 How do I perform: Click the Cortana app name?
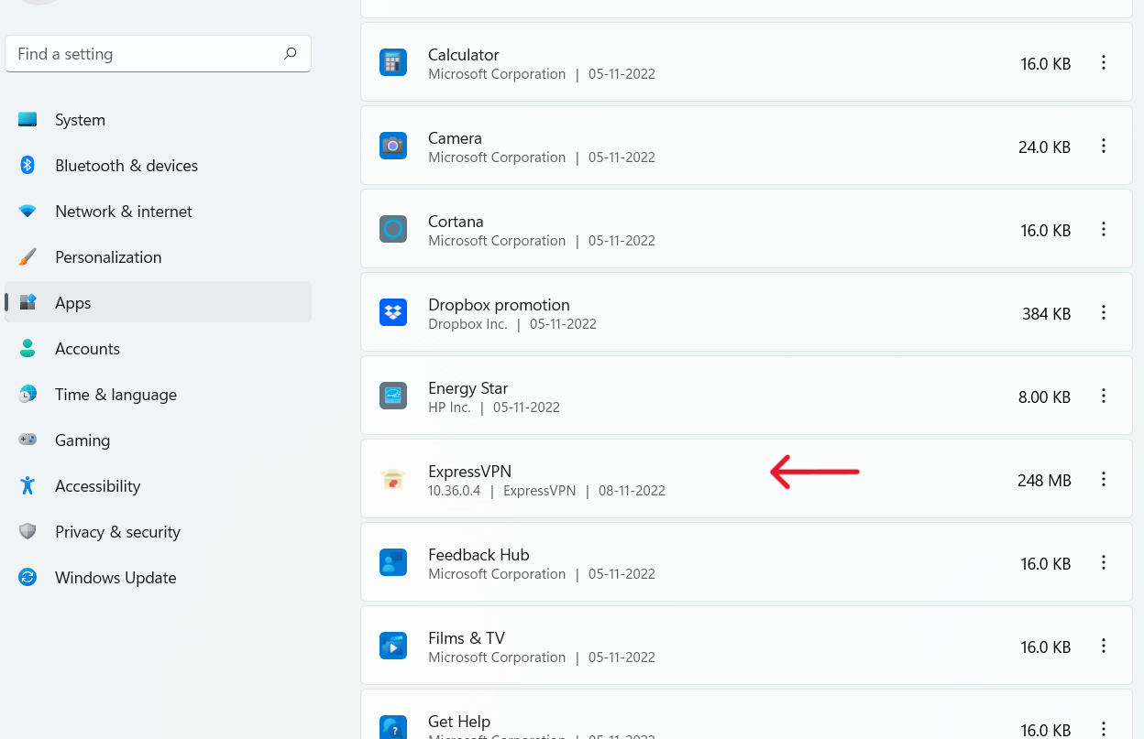pyautogui.click(x=456, y=222)
